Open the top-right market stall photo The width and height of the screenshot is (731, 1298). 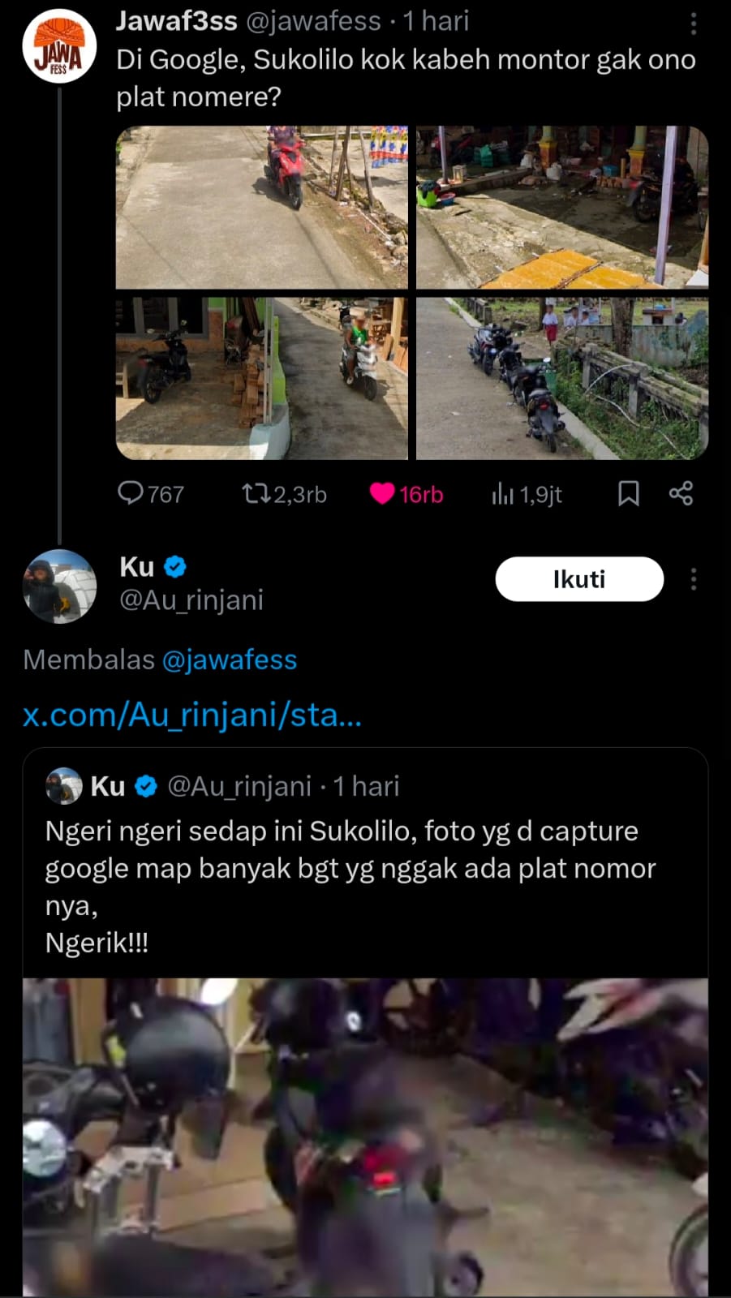[562, 208]
